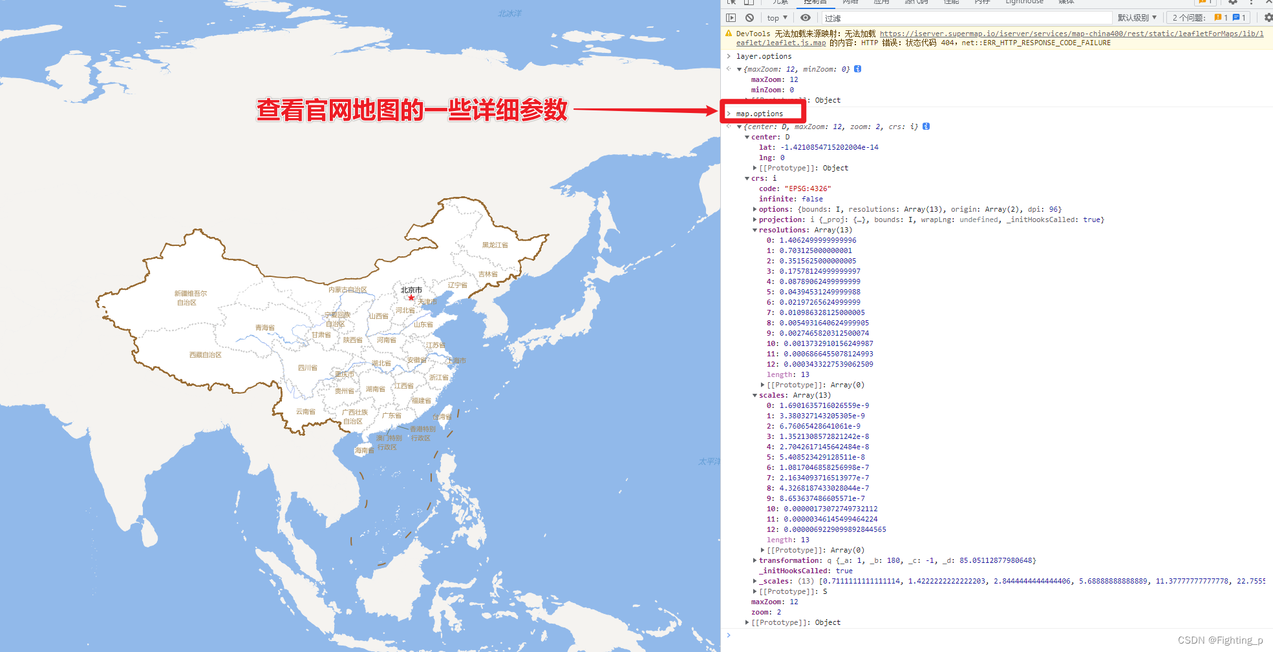Click the blue info badge next to map.options
Screen dimensions: 1273x652
[x=926, y=127]
